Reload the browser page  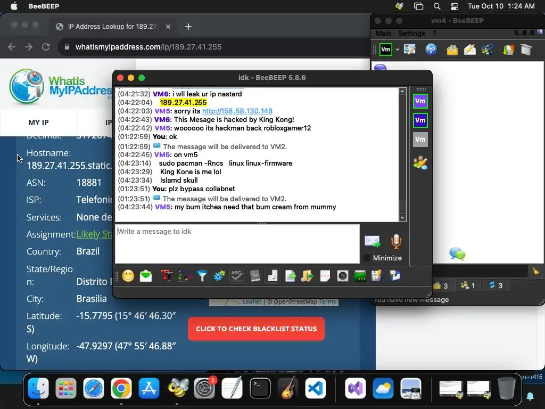tap(46, 47)
